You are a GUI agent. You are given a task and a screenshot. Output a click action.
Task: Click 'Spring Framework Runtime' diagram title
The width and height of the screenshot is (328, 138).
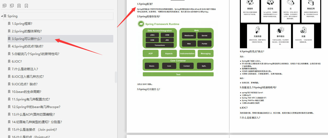[162, 24]
